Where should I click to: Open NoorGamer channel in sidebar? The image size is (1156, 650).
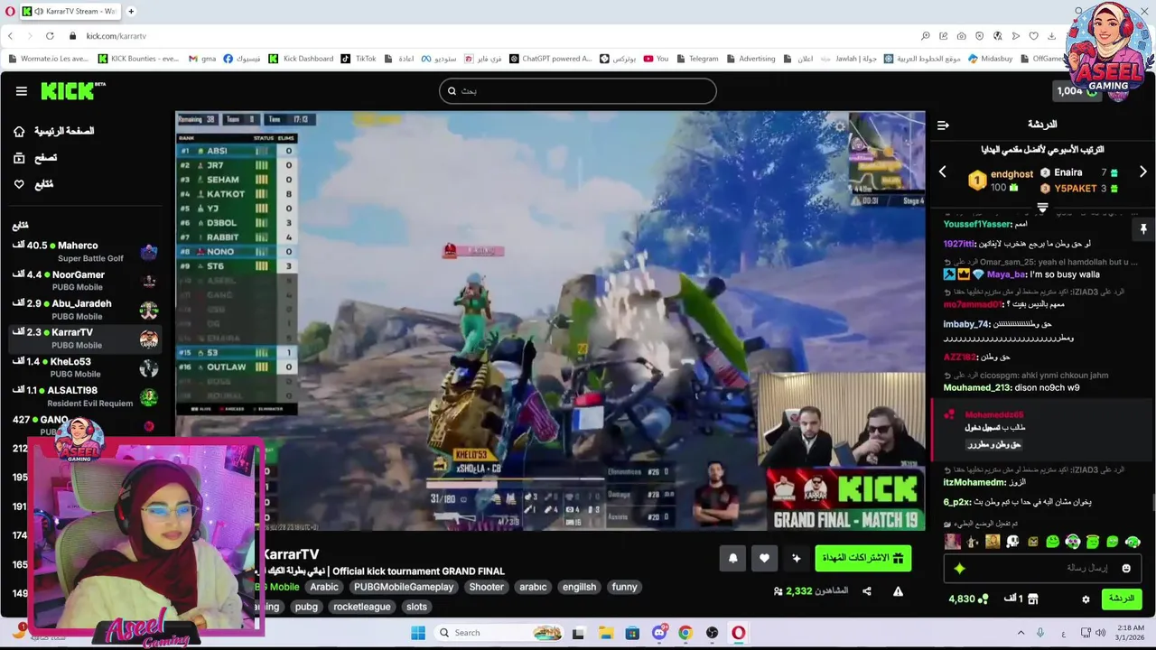(86, 280)
